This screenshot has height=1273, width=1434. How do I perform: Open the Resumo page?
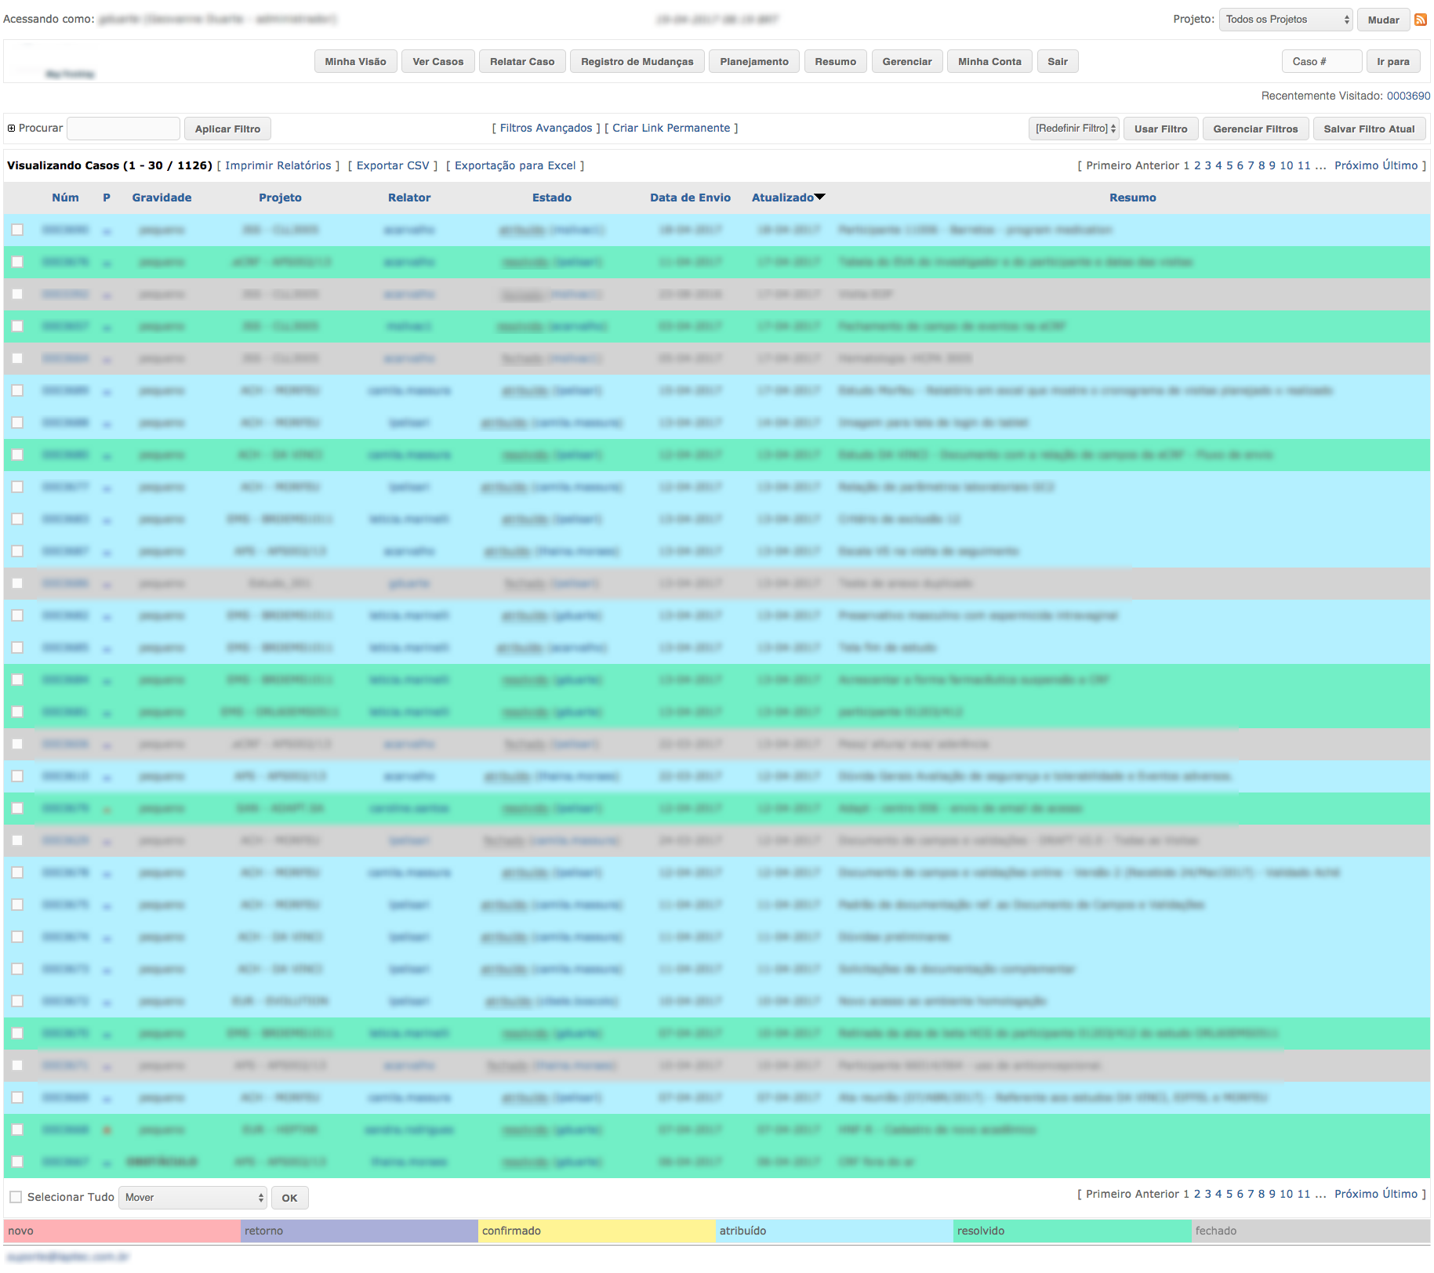pyautogui.click(x=835, y=61)
